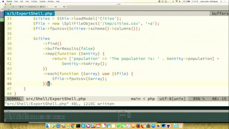Open the Trash in the dock
229x129 pixels.
[180, 126]
